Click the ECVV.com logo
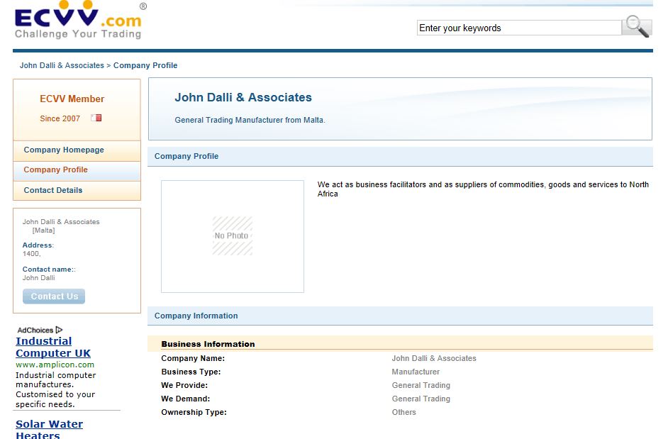The image size is (668, 439). 78,21
